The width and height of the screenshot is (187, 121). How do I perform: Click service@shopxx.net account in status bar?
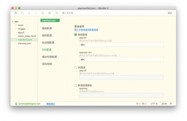29,104
